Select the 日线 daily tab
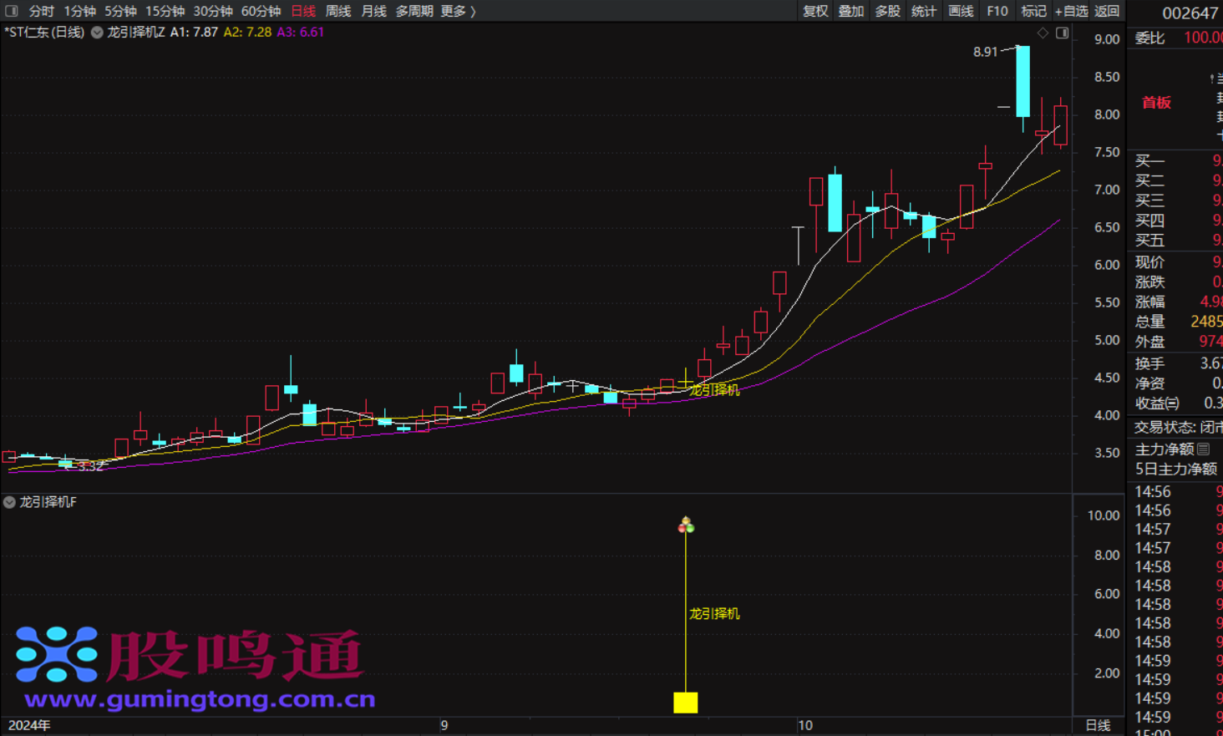The width and height of the screenshot is (1223, 736). pos(303,11)
